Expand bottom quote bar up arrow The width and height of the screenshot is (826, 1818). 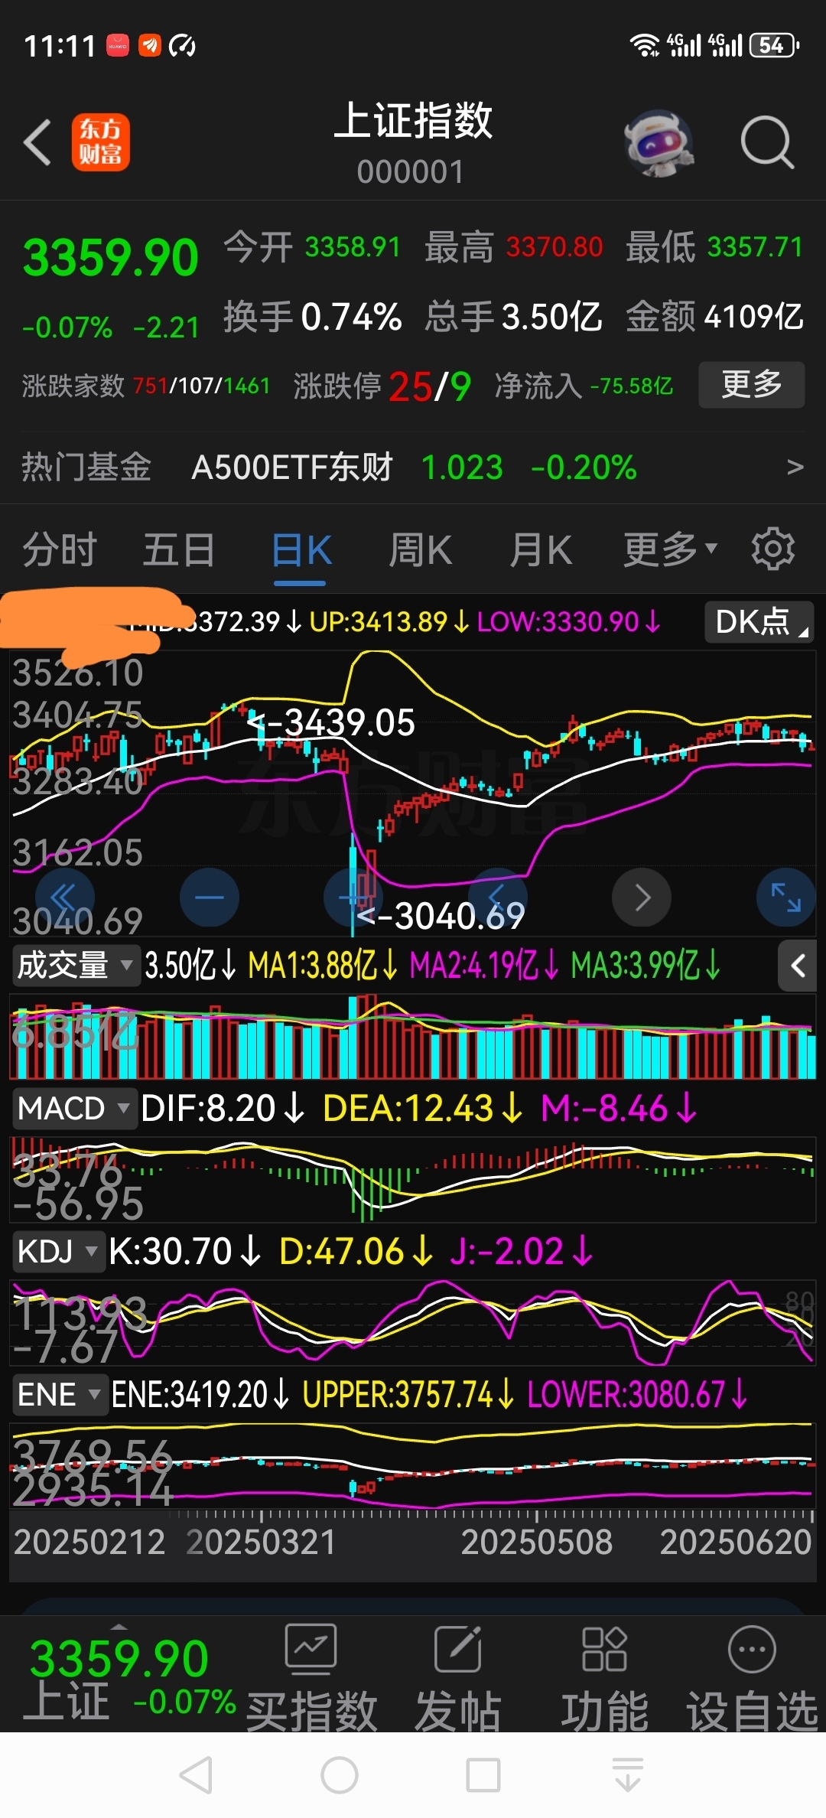[x=119, y=1627]
